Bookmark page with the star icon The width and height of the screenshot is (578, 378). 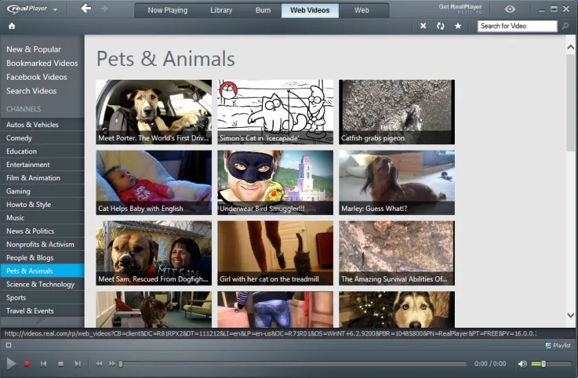pyautogui.click(x=458, y=25)
